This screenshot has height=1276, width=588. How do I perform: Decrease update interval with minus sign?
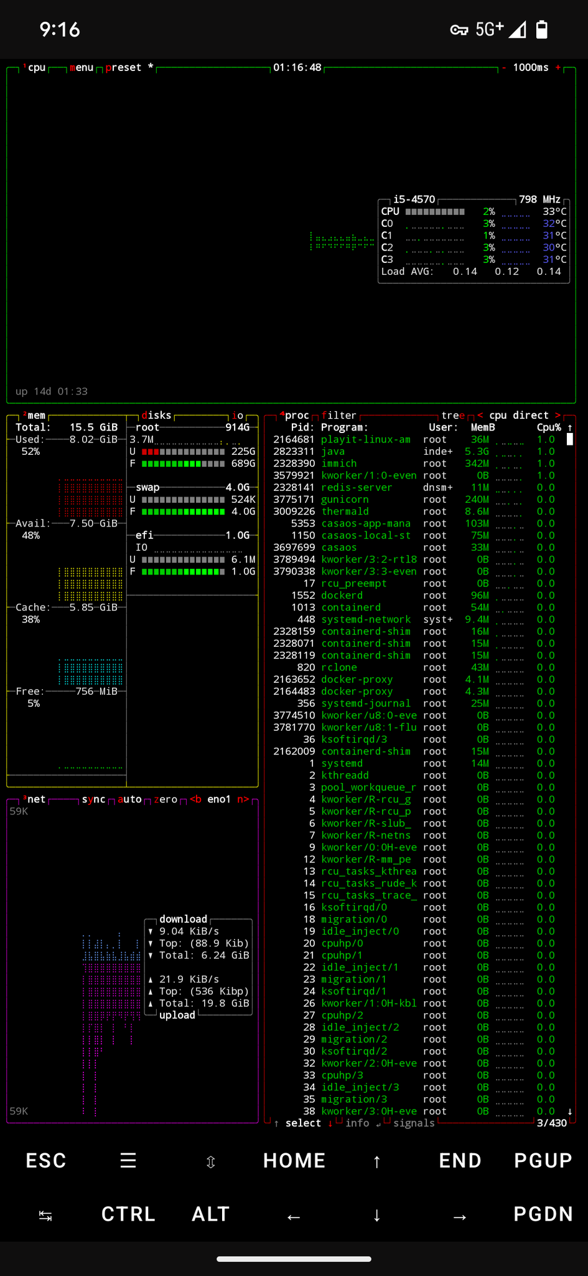504,67
